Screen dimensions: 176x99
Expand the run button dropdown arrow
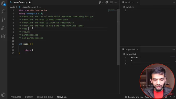click(x=103, y=2)
